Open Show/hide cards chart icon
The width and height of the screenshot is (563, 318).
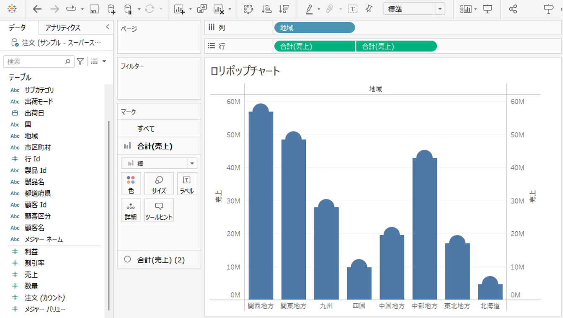[466, 9]
